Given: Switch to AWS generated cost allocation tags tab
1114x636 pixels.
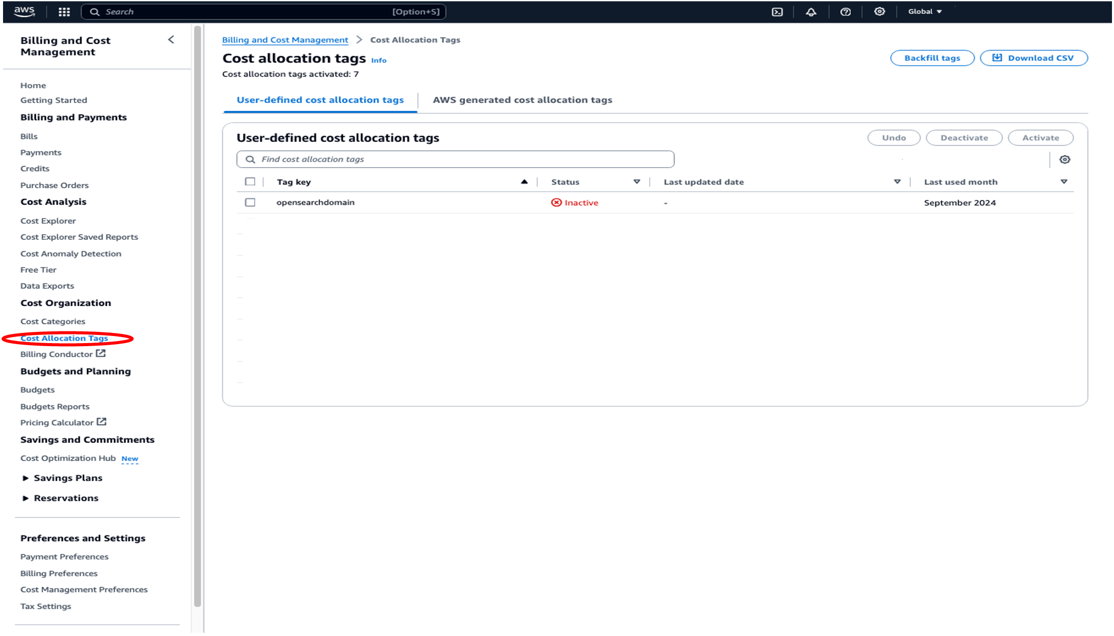Looking at the screenshot, I should click(522, 100).
